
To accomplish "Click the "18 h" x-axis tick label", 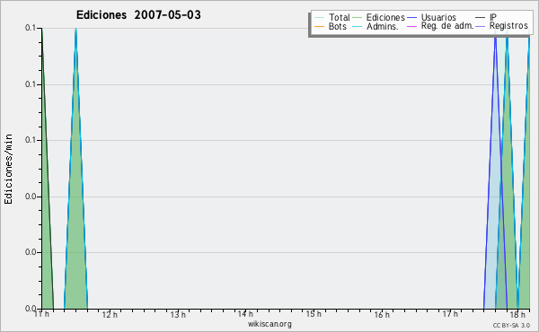I will [x=517, y=314].
